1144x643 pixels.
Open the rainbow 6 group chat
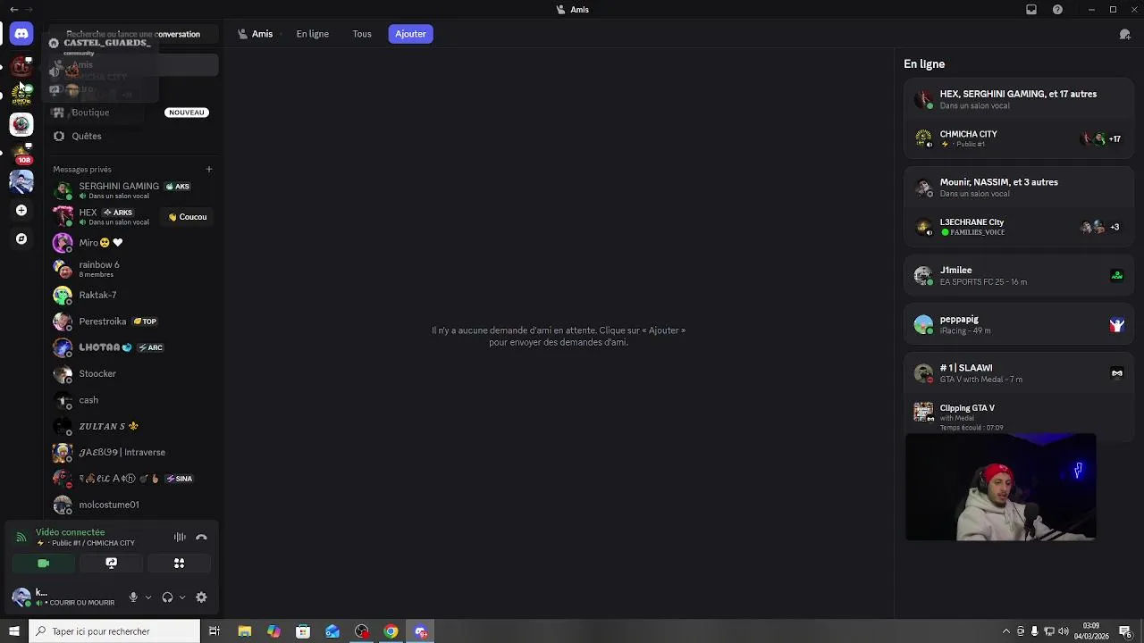(x=134, y=269)
